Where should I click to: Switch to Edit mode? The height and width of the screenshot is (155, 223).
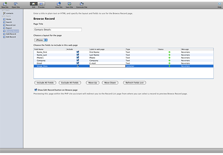pyautogui.click(x=34, y=4)
